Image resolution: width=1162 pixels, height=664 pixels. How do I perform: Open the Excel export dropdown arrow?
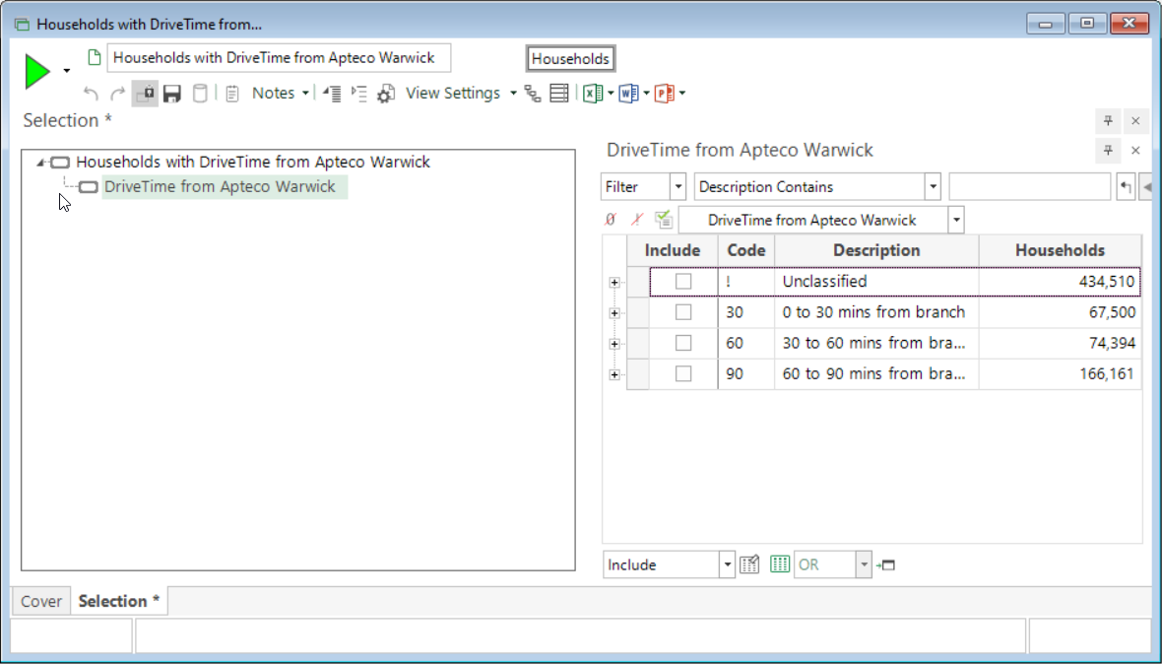click(611, 94)
